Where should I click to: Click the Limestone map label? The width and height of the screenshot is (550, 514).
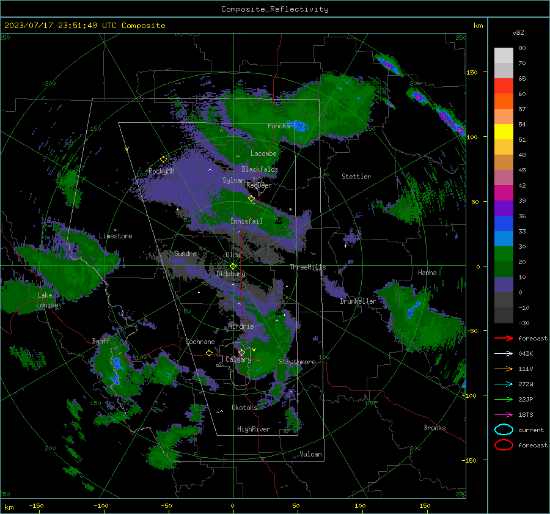[x=116, y=236]
